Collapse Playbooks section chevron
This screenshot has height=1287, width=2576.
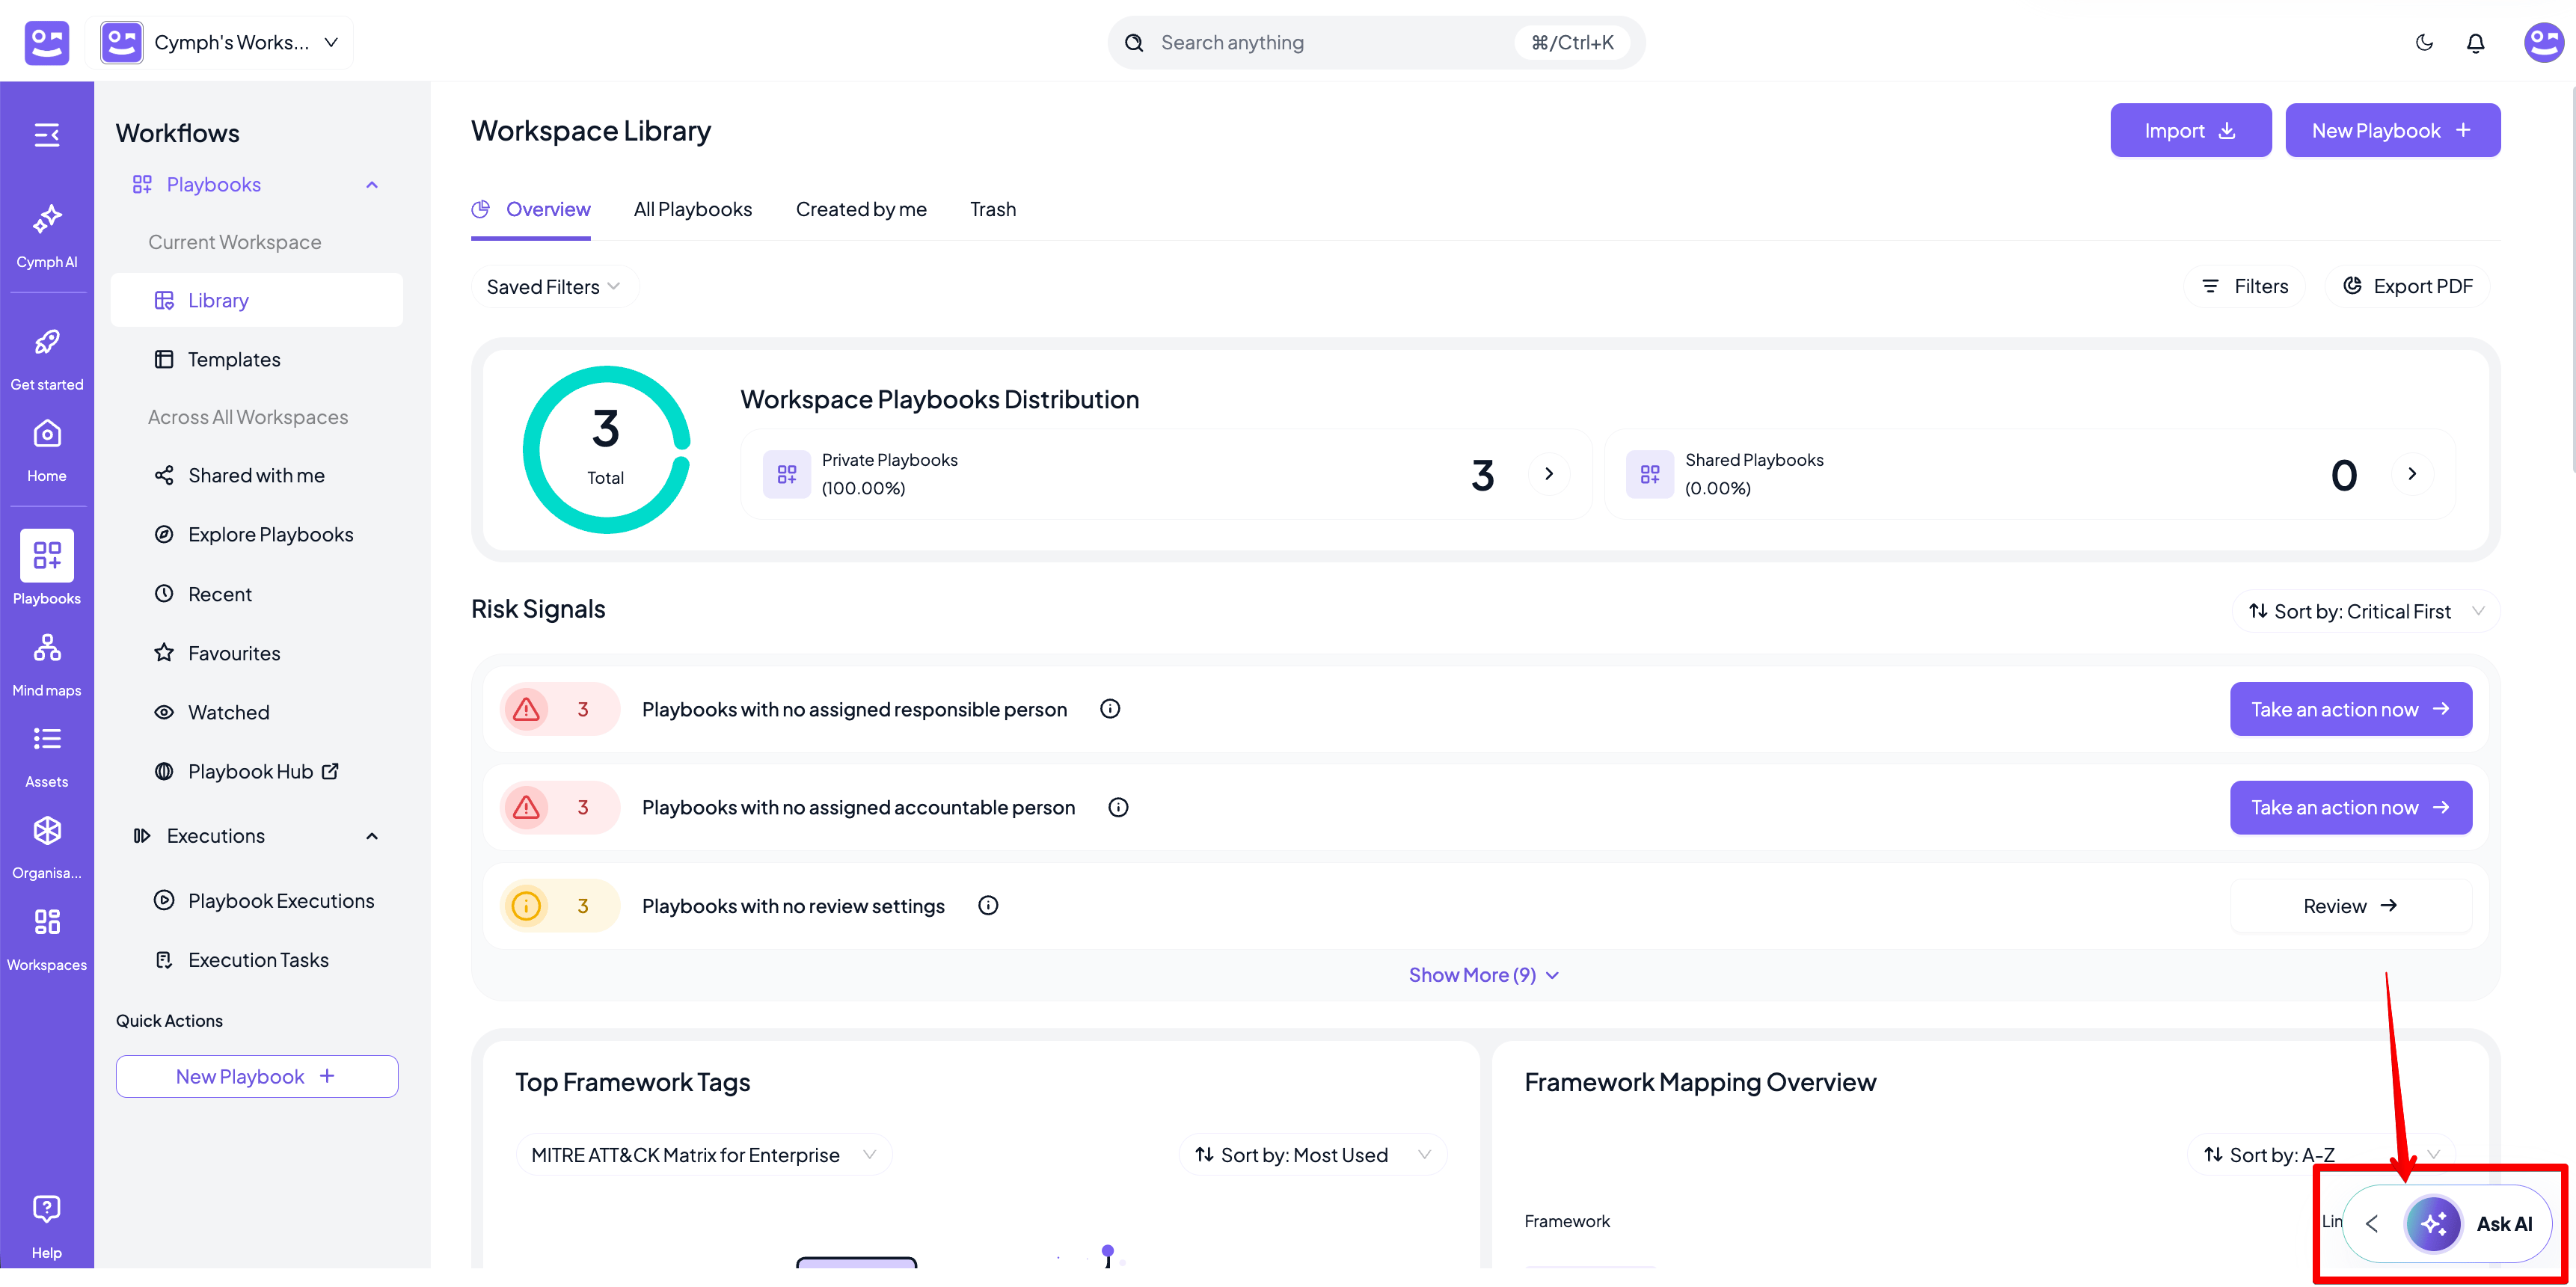(x=372, y=185)
